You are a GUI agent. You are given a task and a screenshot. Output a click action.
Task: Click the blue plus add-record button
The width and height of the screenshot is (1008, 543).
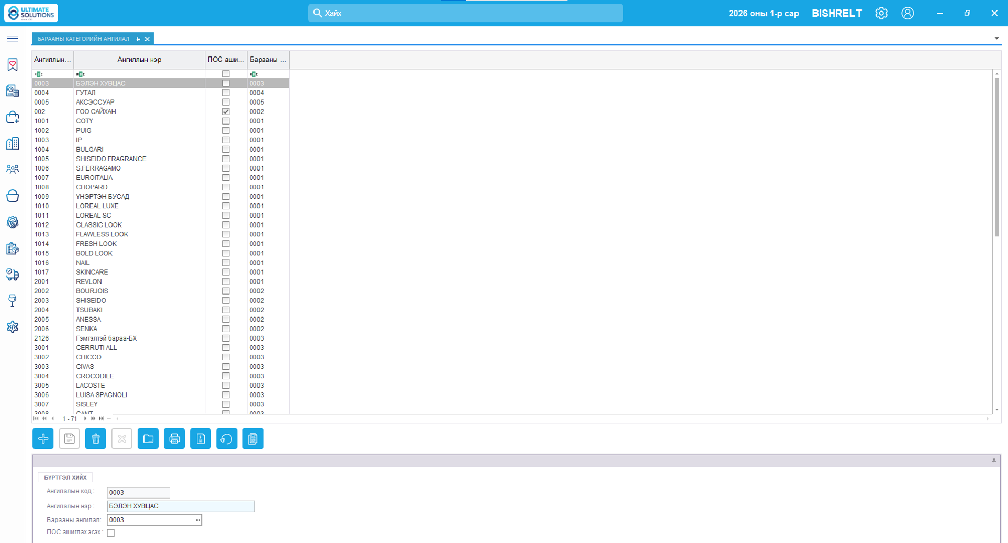[x=43, y=438]
